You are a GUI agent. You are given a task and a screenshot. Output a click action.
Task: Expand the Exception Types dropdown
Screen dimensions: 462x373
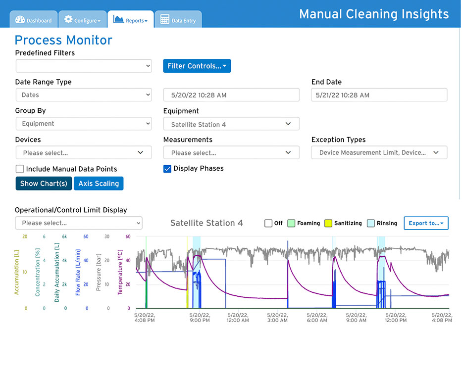point(379,152)
